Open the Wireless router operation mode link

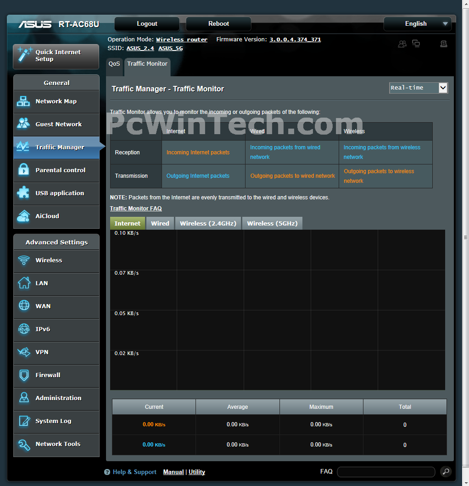[182, 40]
